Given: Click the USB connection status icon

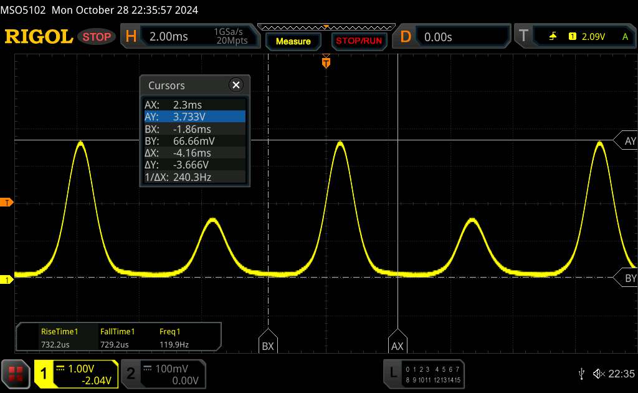Looking at the screenshot, I should pyautogui.click(x=581, y=374).
